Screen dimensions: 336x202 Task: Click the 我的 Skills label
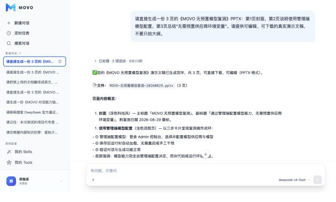tap(24, 152)
